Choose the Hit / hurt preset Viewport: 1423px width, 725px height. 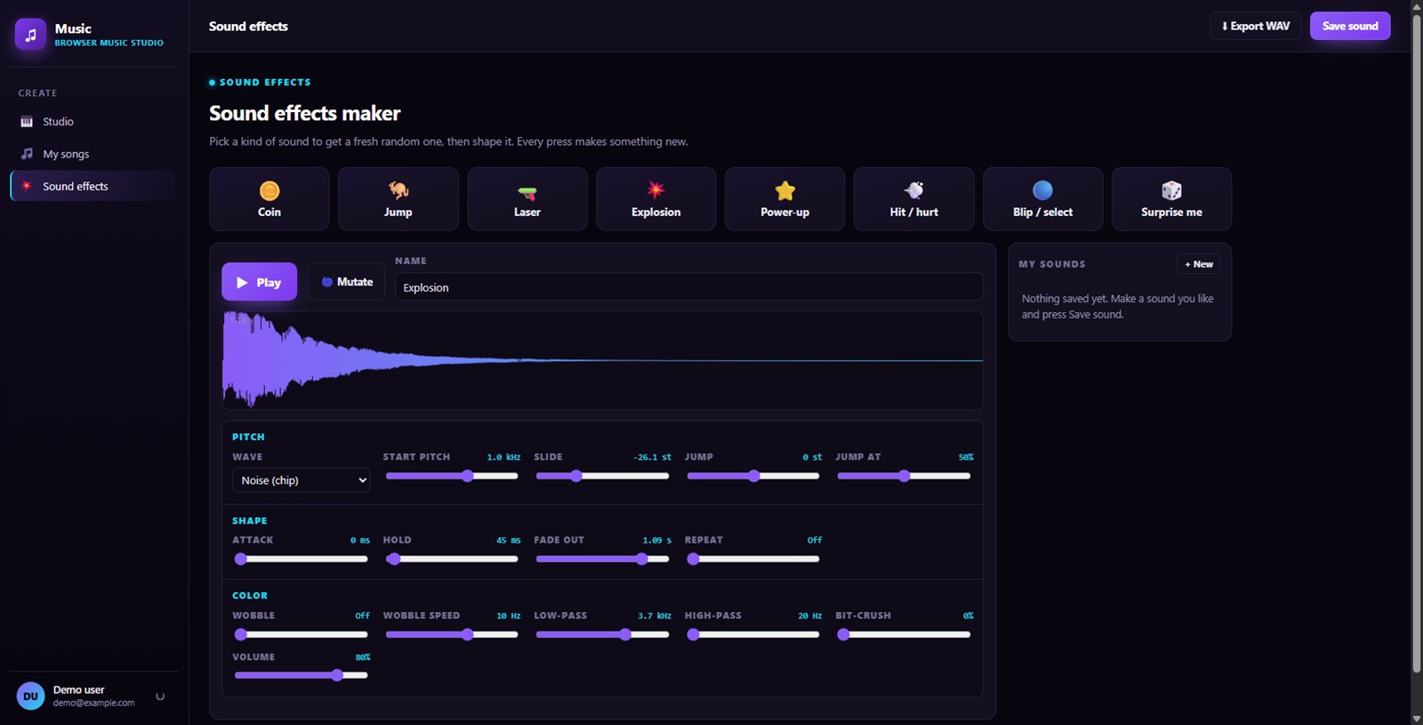[914, 199]
